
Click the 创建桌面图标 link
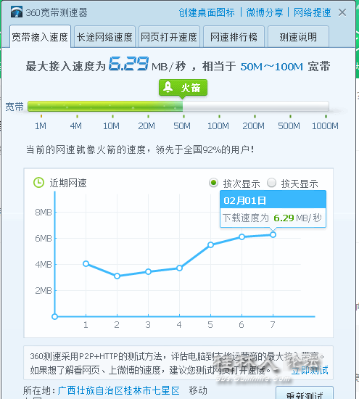pos(207,12)
